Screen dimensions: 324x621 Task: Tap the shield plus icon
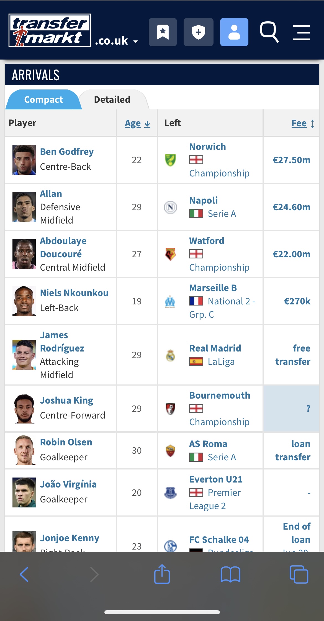(x=199, y=32)
